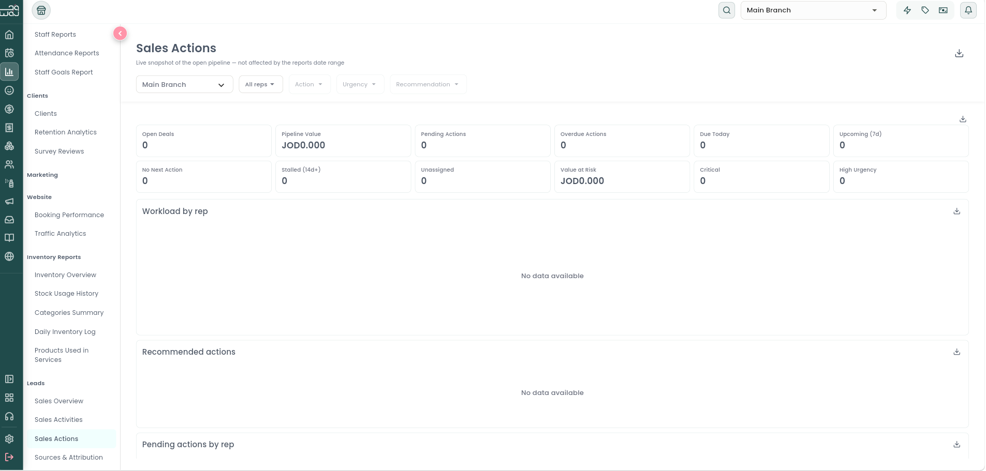Open the headset support icon
986x471 pixels.
(x=9, y=416)
